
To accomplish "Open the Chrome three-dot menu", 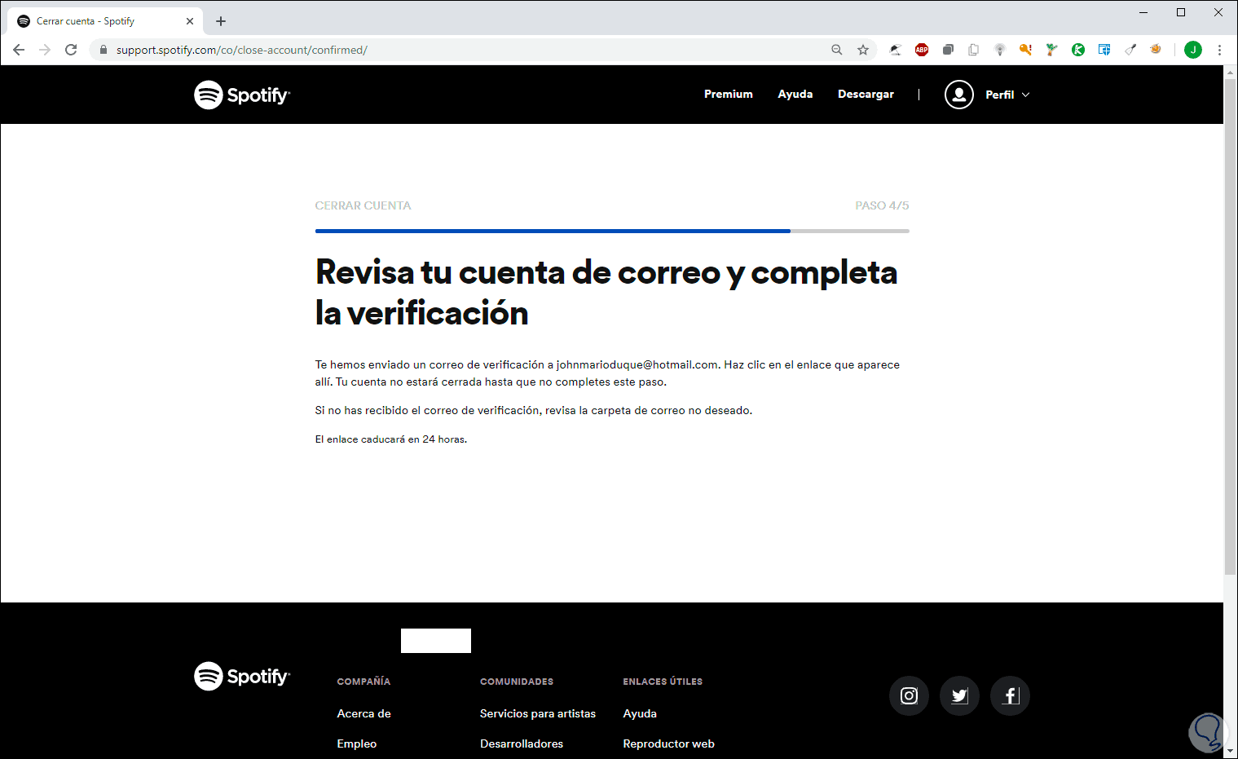I will pyautogui.click(x=1219, y=50).
